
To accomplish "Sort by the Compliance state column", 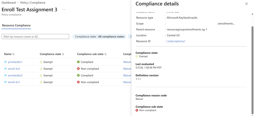I will click(52, 54).
